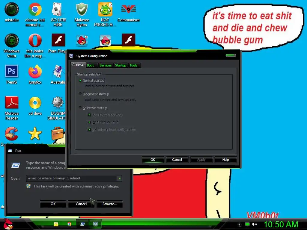Select Diagnostic startup option
Viewport: 307px width, 230px height.
(x=80, y=94)
